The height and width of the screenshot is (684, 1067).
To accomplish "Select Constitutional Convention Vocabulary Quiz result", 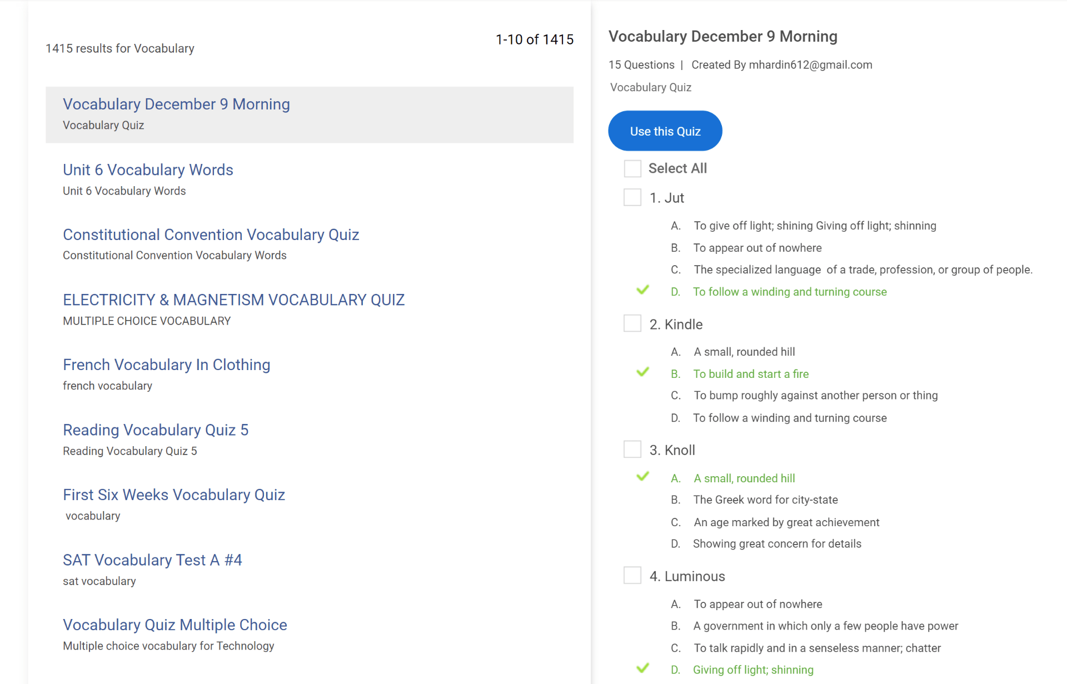I will coord(211,235).
